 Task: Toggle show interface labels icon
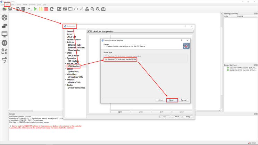pyautogui.click(x=23, y=9)
